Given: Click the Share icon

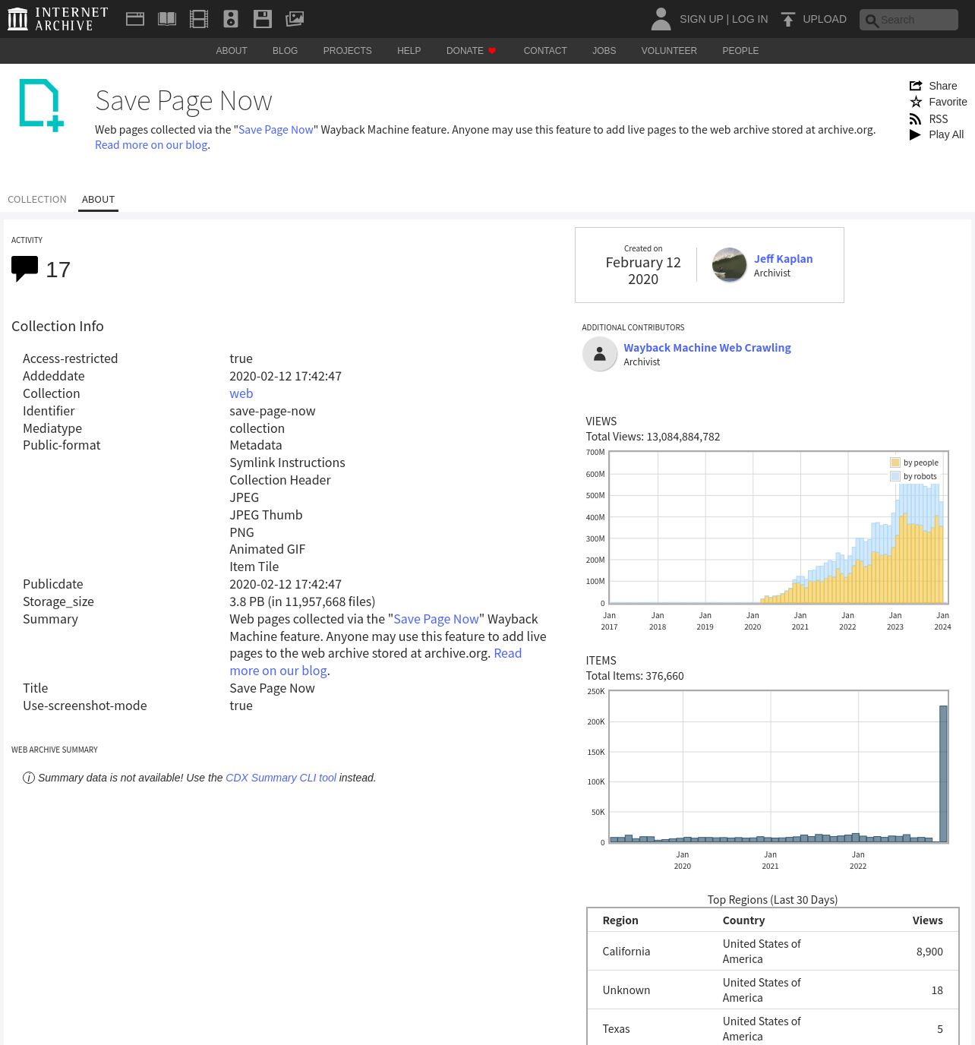Looking at the screenshot, I should click(x=916, y=86).
